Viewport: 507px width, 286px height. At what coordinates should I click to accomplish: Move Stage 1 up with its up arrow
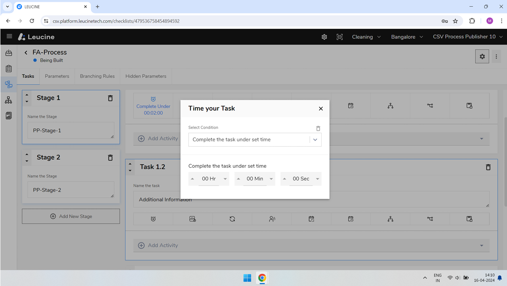coord(27,95)
